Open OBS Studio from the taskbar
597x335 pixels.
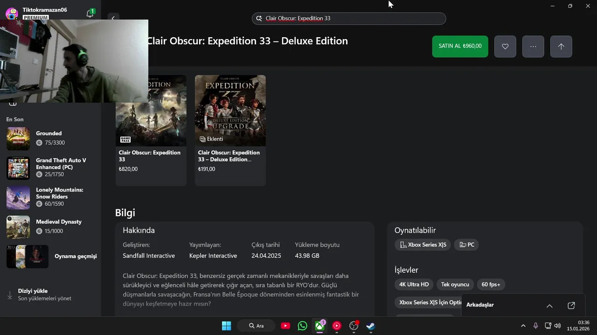[x=354, y=326]
